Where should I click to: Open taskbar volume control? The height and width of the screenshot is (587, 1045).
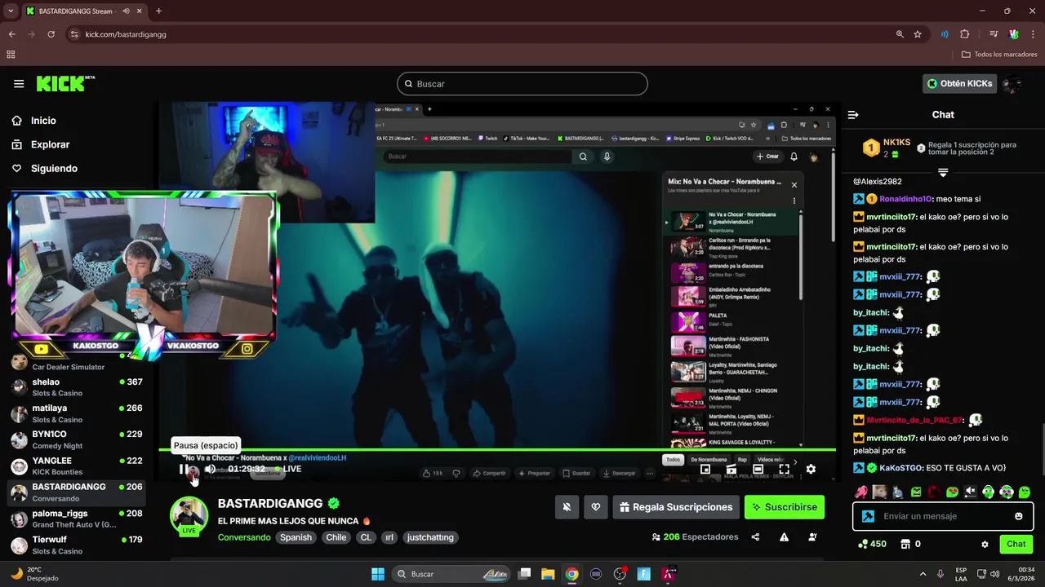point(994,574)
